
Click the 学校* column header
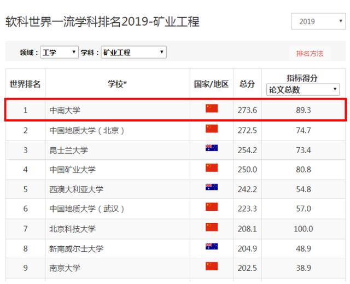coord(118,84)
